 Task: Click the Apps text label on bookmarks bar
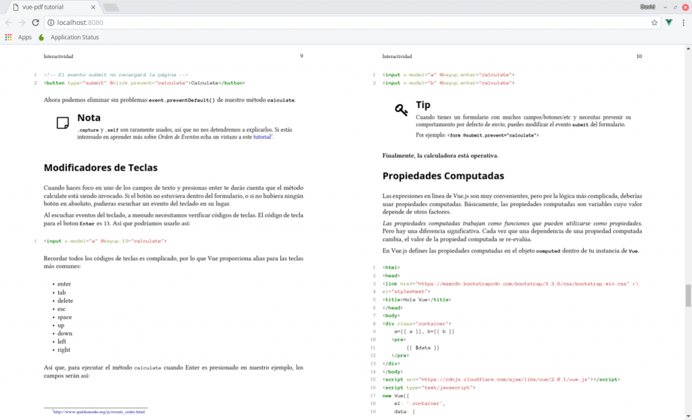pos(25,37)
